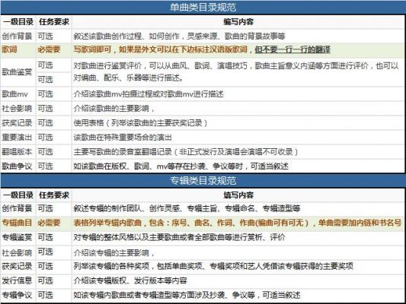
Task: Click the line starting 如该歌曲在版权、歌词
Action: click(x=181, y=166)
